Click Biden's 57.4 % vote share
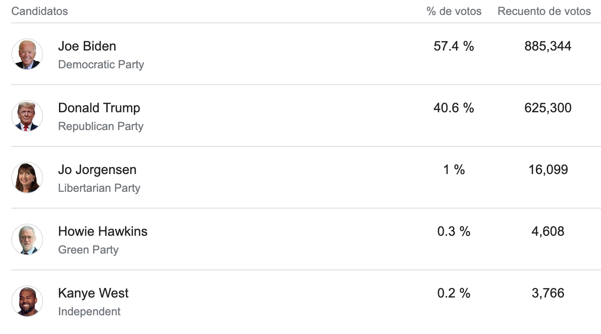Viewport: 601px width, 334px height. tap(454, 46)
